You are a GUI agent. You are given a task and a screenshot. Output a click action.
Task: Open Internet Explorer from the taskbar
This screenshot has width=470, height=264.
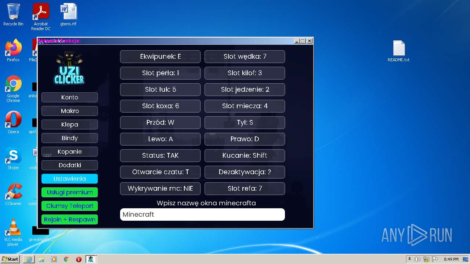(29, 259)
